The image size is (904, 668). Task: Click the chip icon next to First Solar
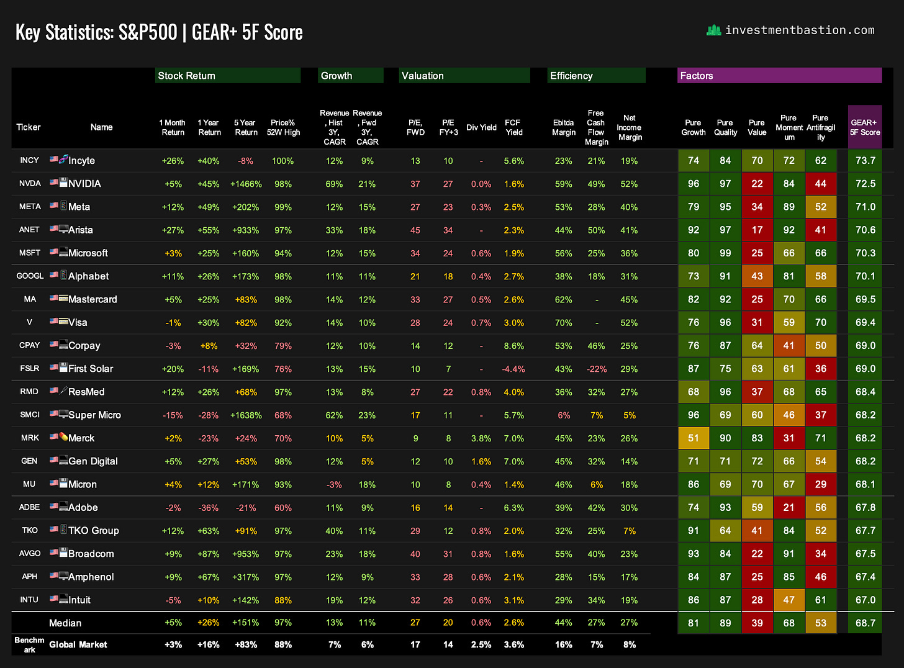[63, 368]
